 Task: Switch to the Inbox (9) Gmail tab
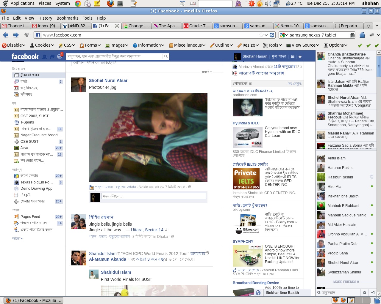click(46, 26)
